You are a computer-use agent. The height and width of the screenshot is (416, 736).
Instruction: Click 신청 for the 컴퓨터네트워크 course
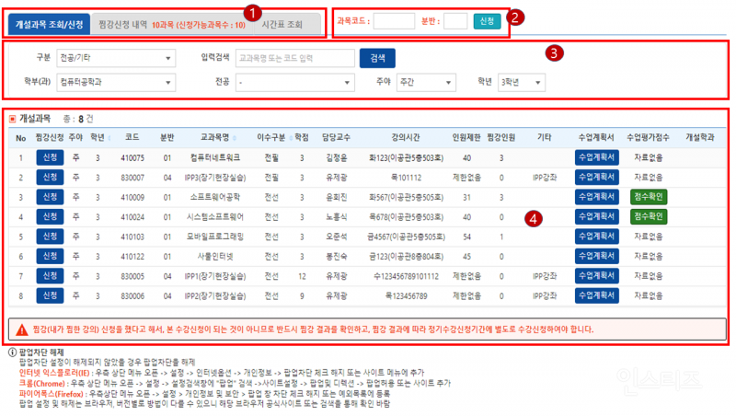(49, 157)
